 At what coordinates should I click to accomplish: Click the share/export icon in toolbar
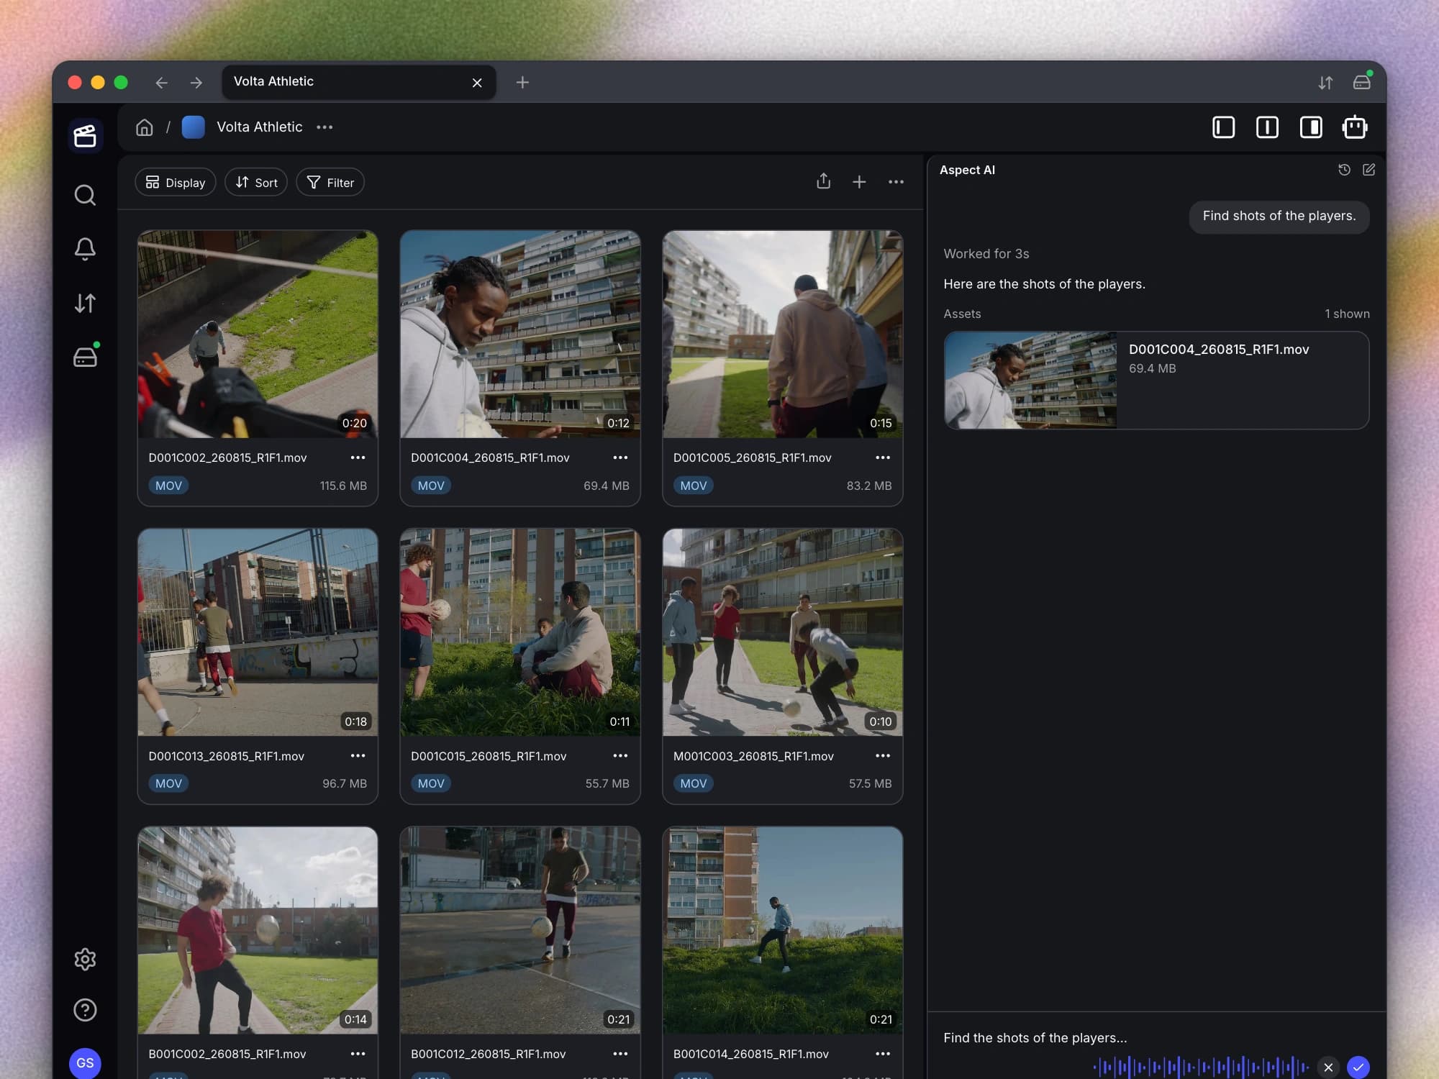(x=824, y=182)
